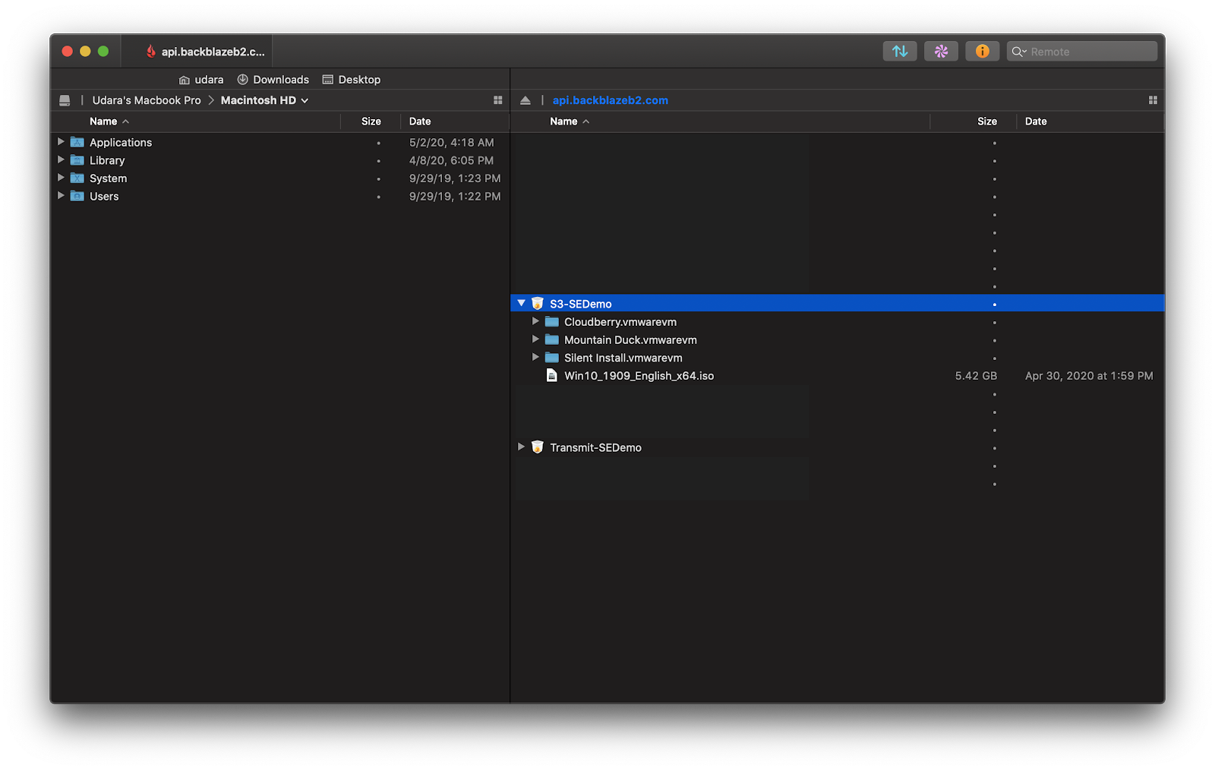This screenshot has height=770, width=1215.
Task: Click Udara's Macbook Pro breadcrumb
Action: (x=147, y=100)
